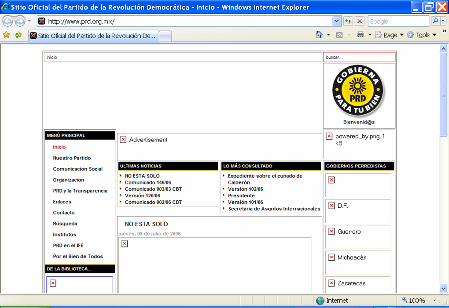Select Inicio in Menú Principal
The height and width of the screenshot is (308, 449).
(59, 147)
